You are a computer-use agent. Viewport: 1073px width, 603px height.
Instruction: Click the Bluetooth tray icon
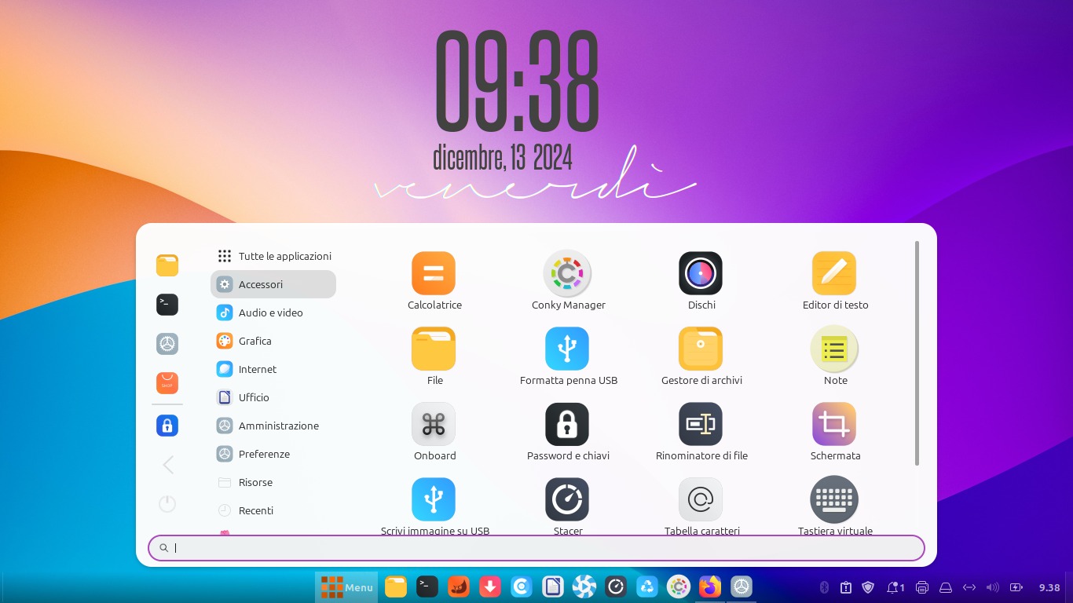click(825, 587)
